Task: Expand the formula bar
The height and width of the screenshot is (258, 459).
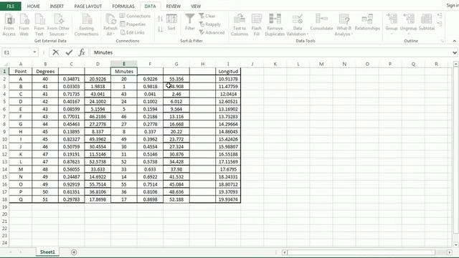Action: (x=455, y=52)
